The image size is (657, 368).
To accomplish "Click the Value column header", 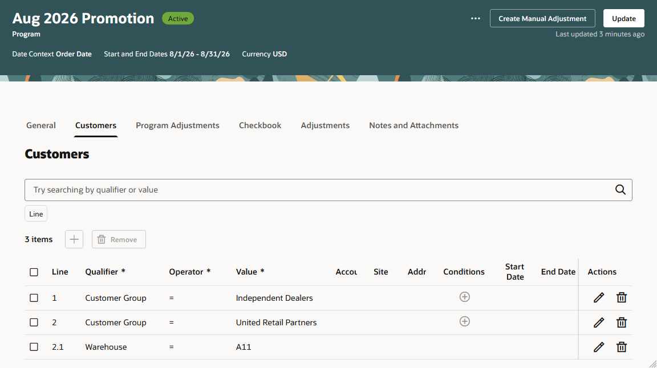I will (x=250, y=272).
